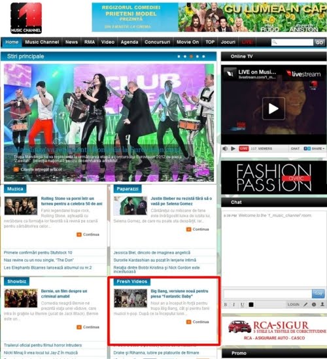The image size is (327, 359).
Task: Open the Concursuri menu item
Action: (158, 42)
